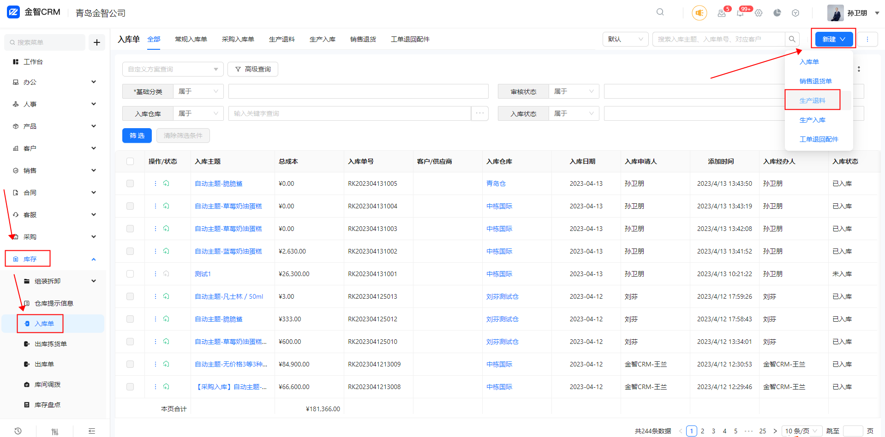The image size is (885, 437).
Task: Click the orange announcement speaker icon
Action: pos(700,13)
